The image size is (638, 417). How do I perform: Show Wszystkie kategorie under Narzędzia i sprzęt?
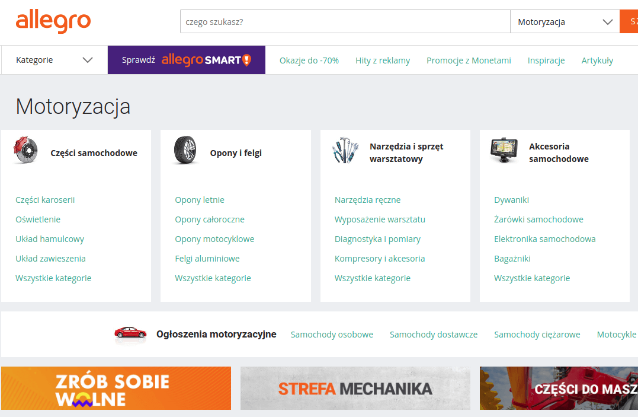(372, 278)
